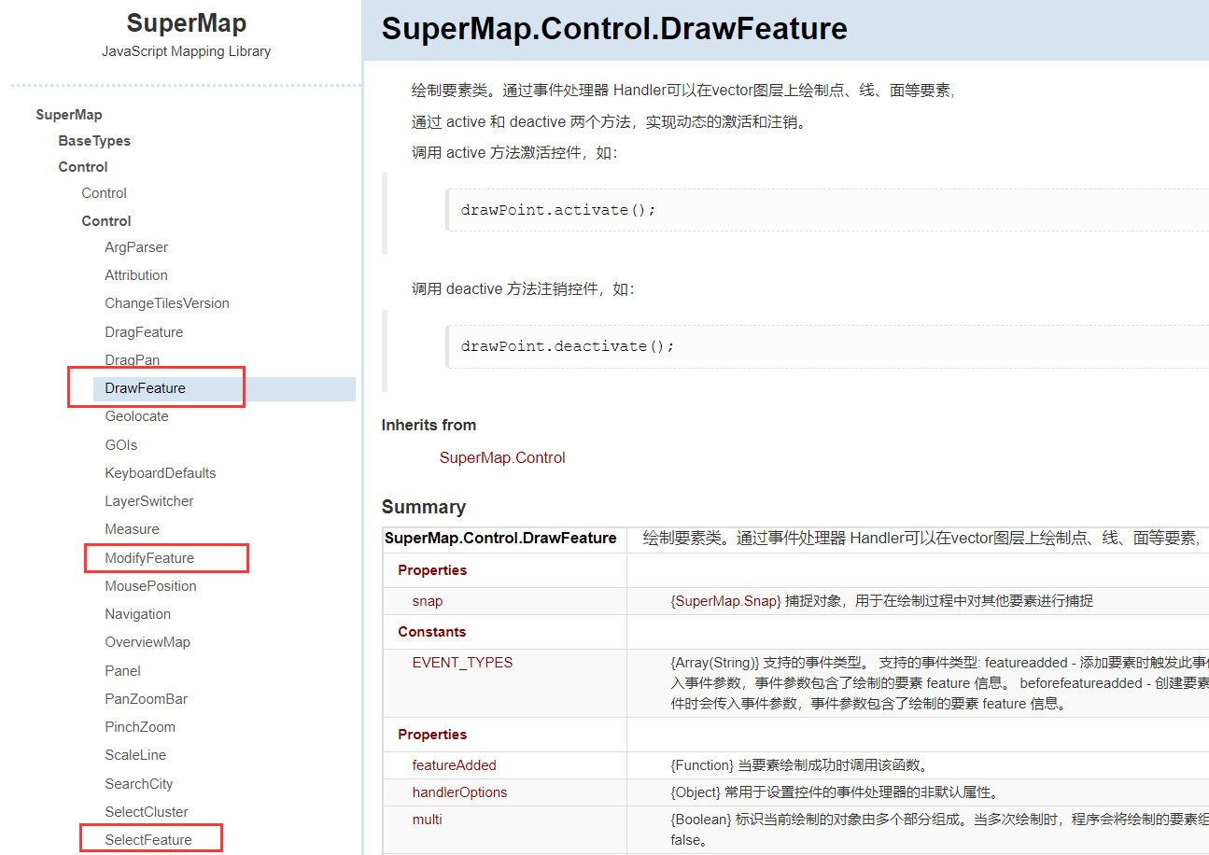
Task: Open the DragFeature page
Action: pyautogui.click(x=144, y=332)
